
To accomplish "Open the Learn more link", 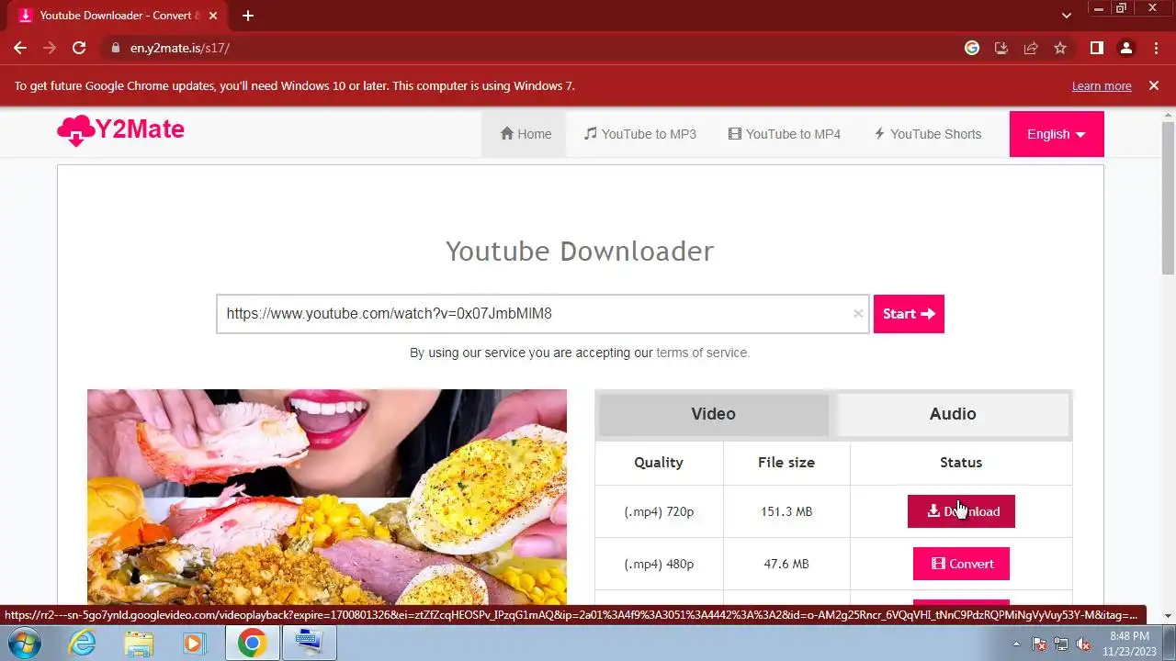I will 1102,85.
